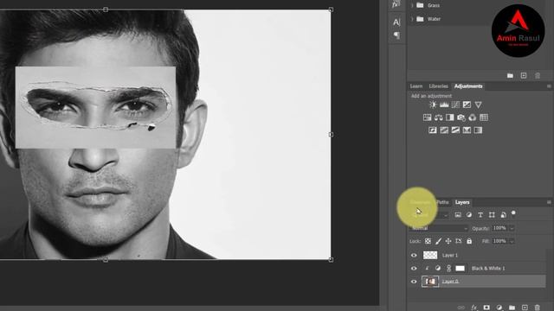The width and height of the screenshot is (554, 311).
Task: Hide Layer 0 visibility
Action: tap(414, 282)
